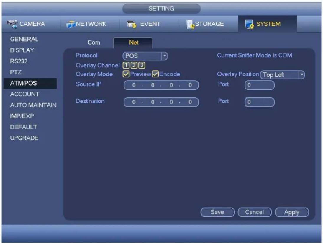Click the Event calendar icon

point(132,24)
